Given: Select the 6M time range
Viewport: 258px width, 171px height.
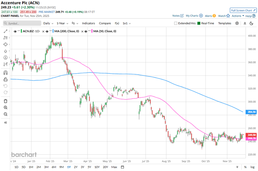Looking at the screenshot, I should point(54,167).
